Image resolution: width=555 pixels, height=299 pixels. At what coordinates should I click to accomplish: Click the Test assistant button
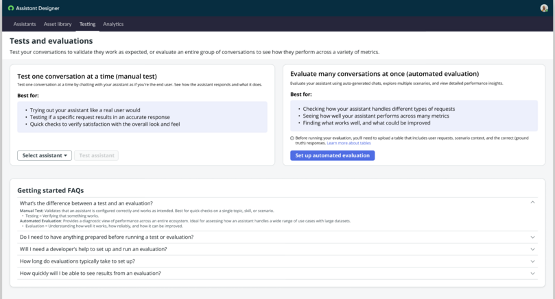(x=97, y=155)
